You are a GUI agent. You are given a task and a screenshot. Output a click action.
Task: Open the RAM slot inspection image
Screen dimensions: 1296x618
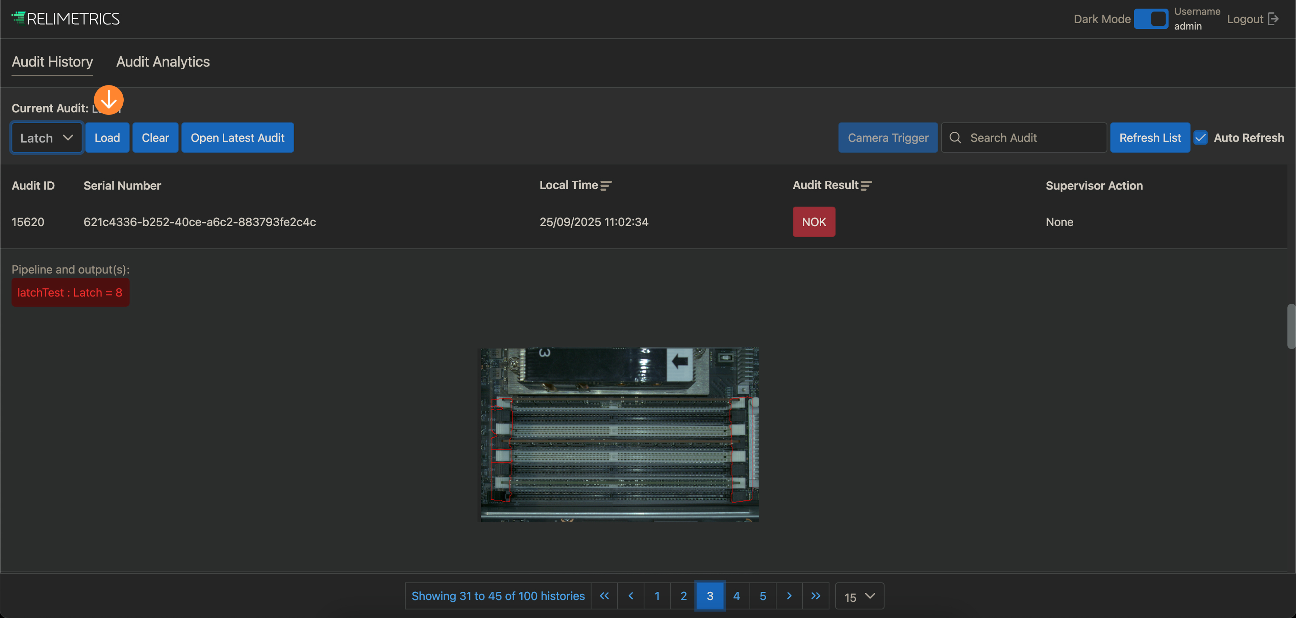point(618,435)
